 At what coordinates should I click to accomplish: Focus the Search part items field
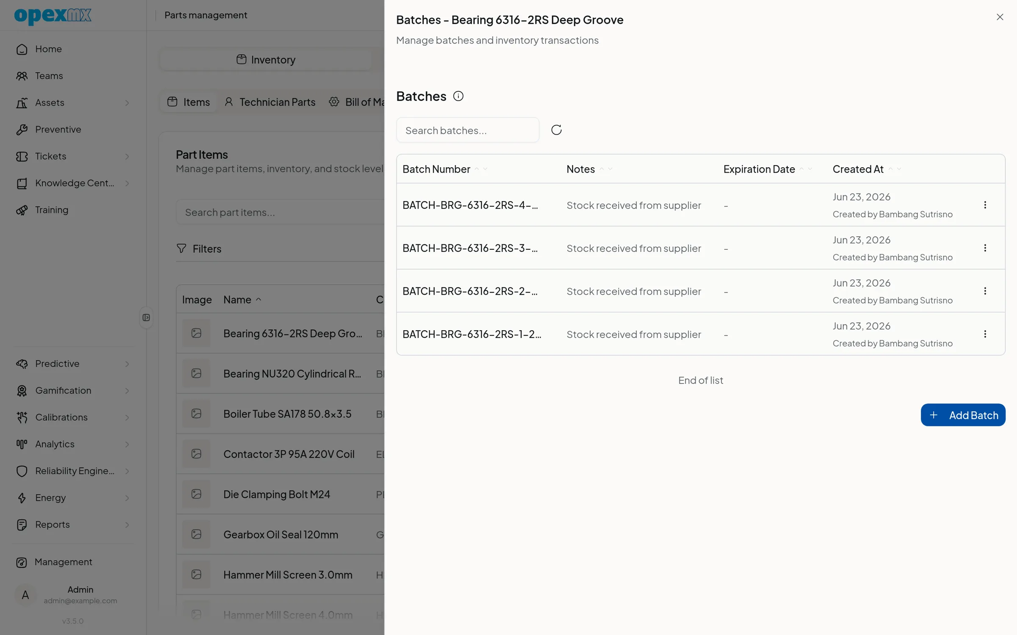[x=280, y=212]
